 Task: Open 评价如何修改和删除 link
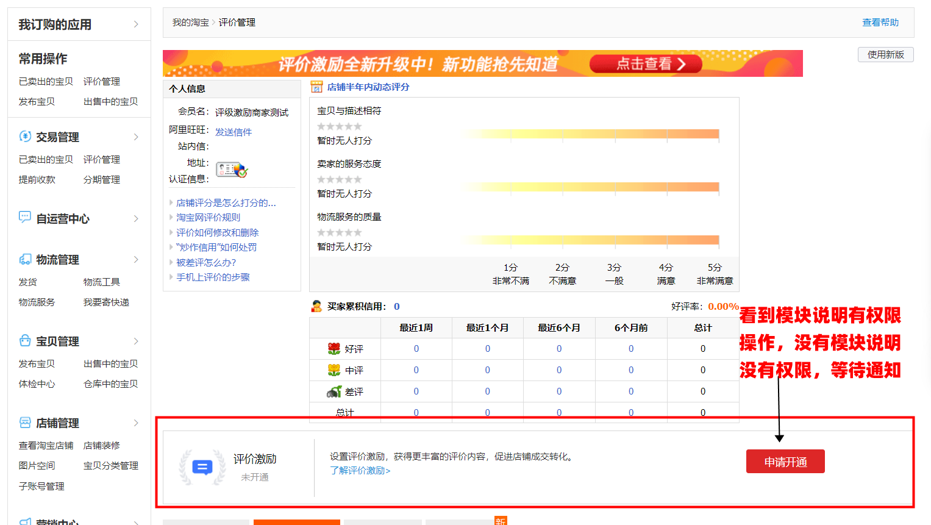[x=218, y=232]
